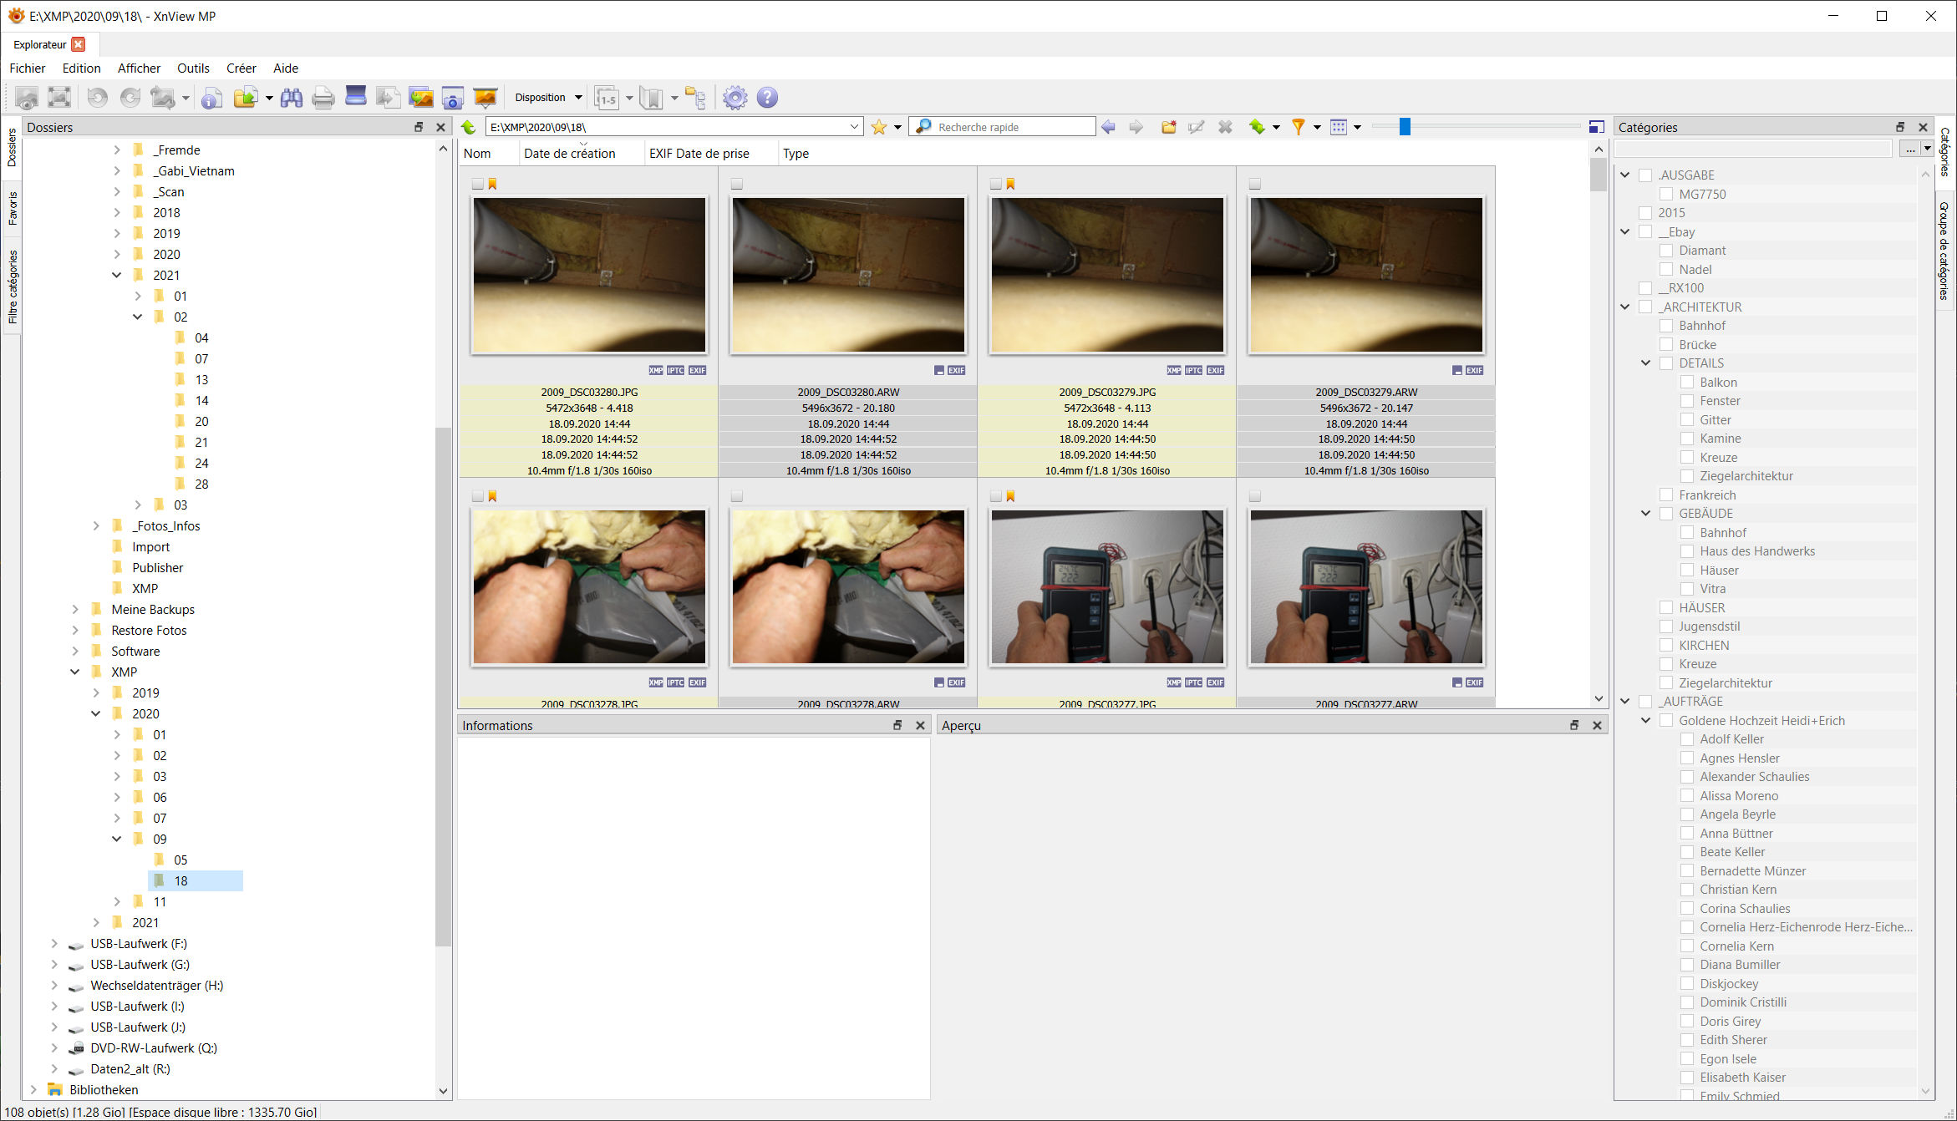The height and width of the screenshot is (1121, 1957).
Task: Expand the USB-Laufwerk (F:) drive
Action: [x=54, y=944]
